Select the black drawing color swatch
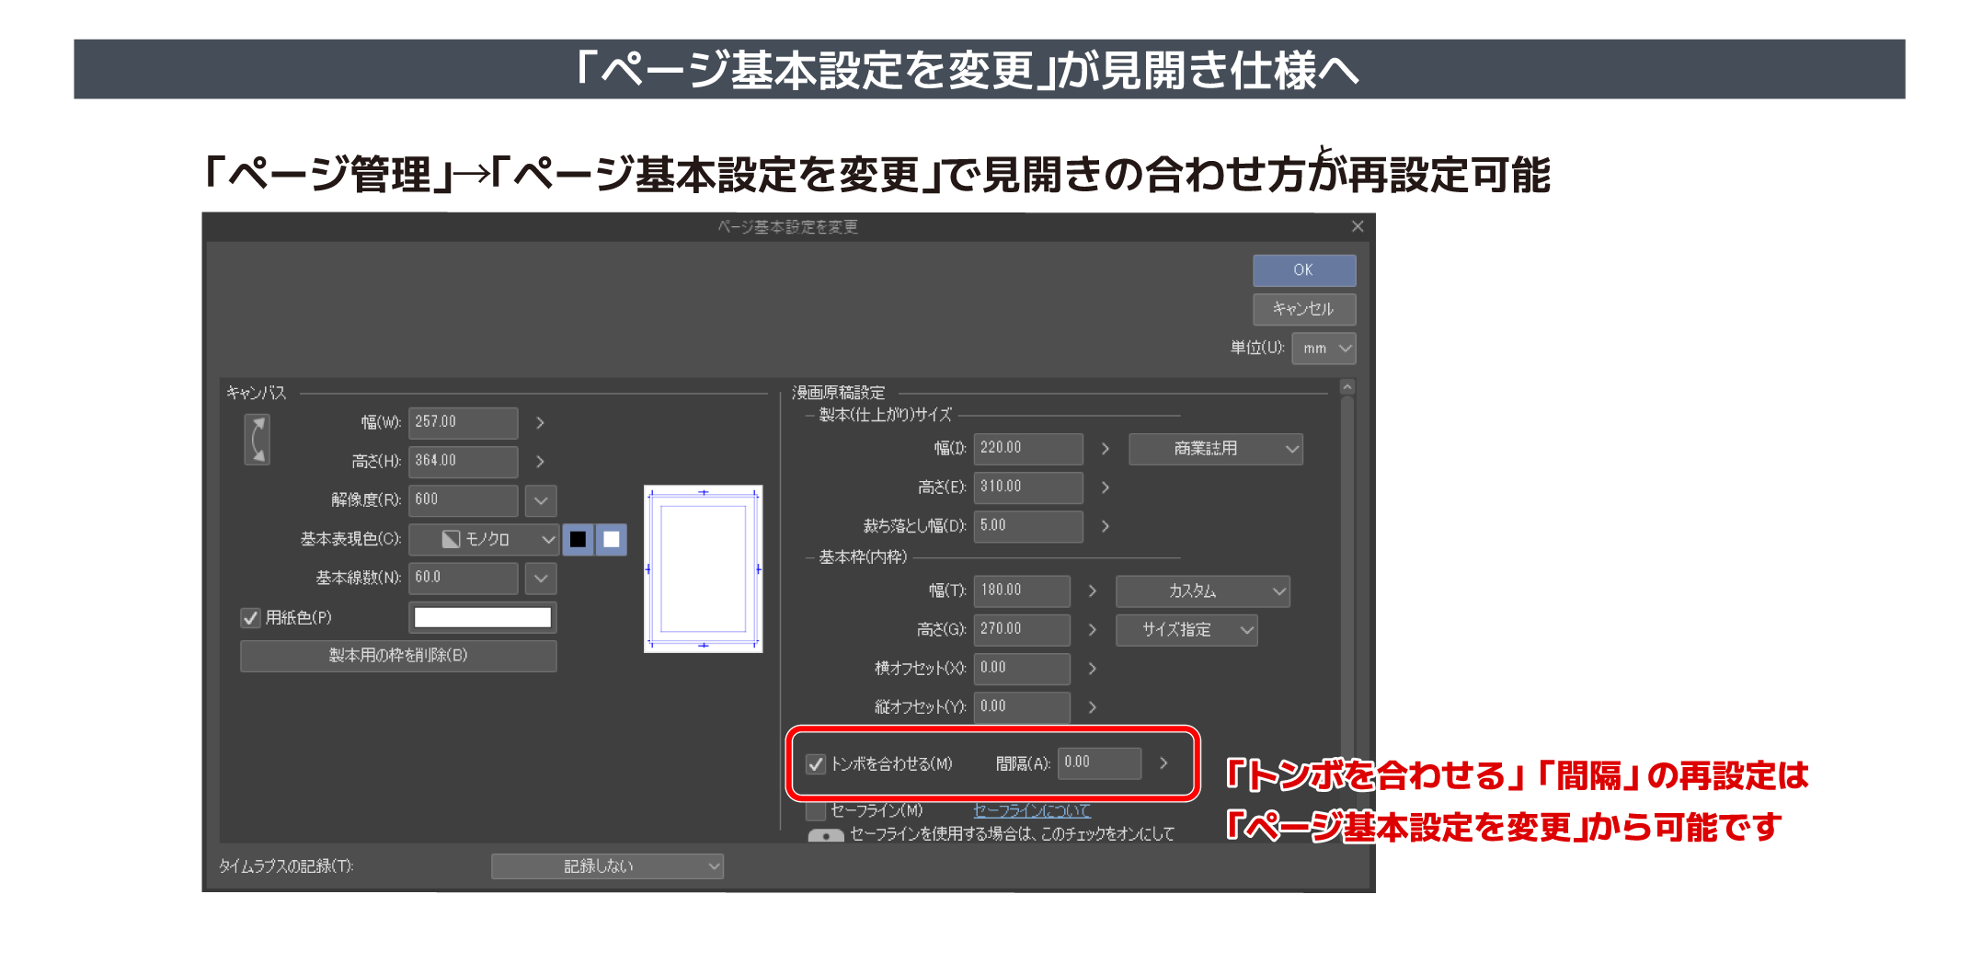 tap(578, 539)
